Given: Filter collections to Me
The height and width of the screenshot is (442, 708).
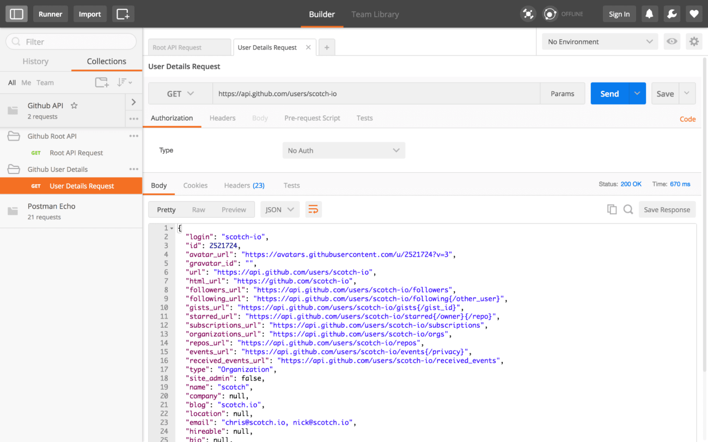Looking at the screenshot, I should click(26, 83).
